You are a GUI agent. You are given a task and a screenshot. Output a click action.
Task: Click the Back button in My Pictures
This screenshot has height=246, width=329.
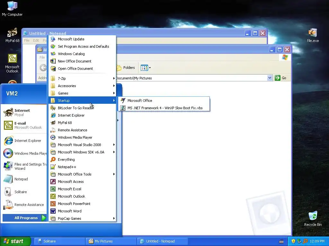(x=43, y=68)
